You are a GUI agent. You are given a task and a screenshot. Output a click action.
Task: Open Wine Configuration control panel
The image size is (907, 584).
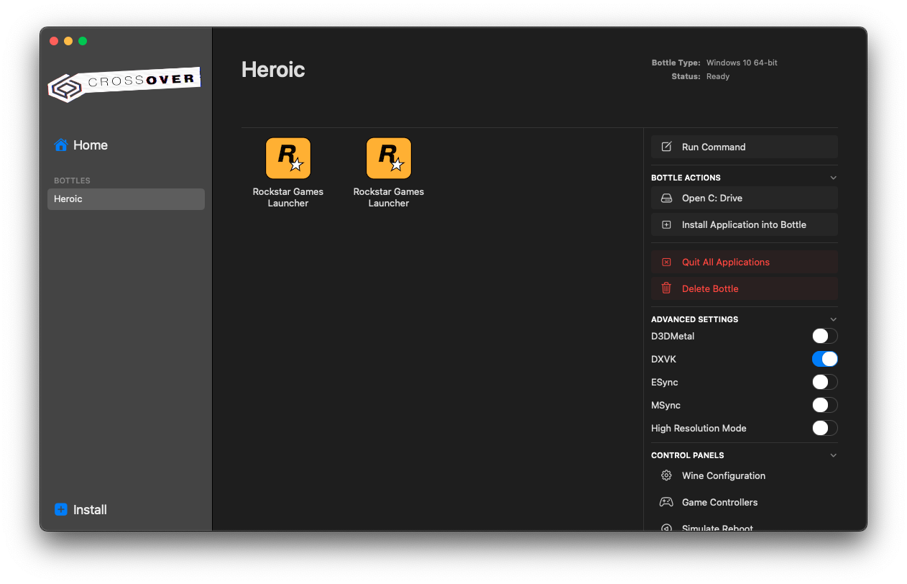[745, 475]
